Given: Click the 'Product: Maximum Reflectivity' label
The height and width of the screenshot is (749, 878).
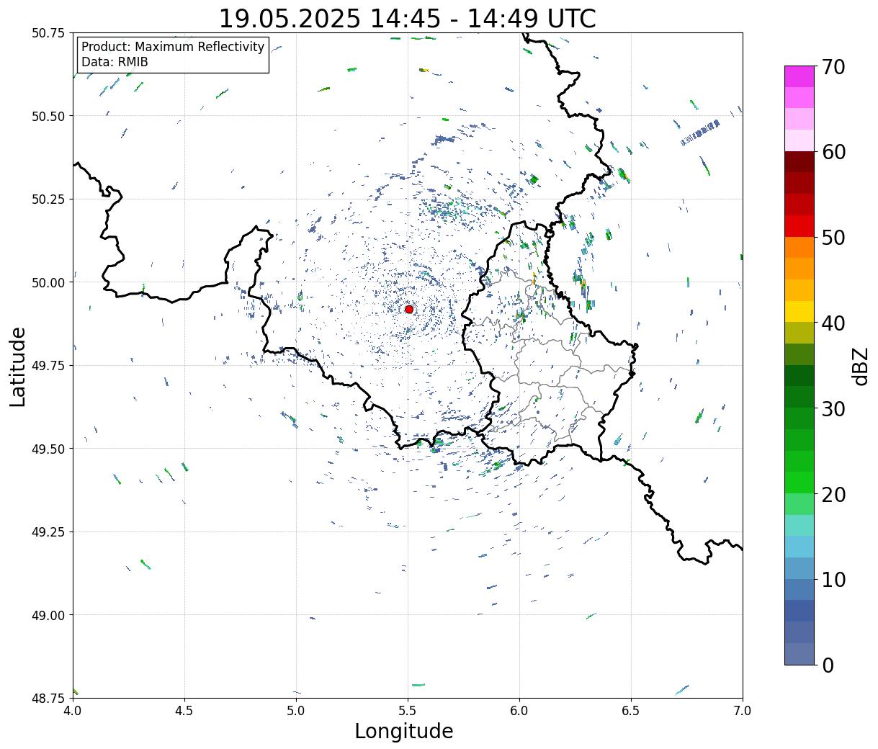Looking at the screenshot, I should pos(173,47).
